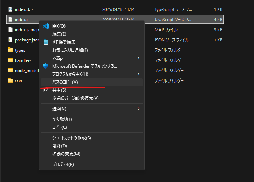The height and width of the screenshot is (182, 254).
Task: Click the 4 KB size of index.js
Action: pyautogui.click(x=218, y=20)
